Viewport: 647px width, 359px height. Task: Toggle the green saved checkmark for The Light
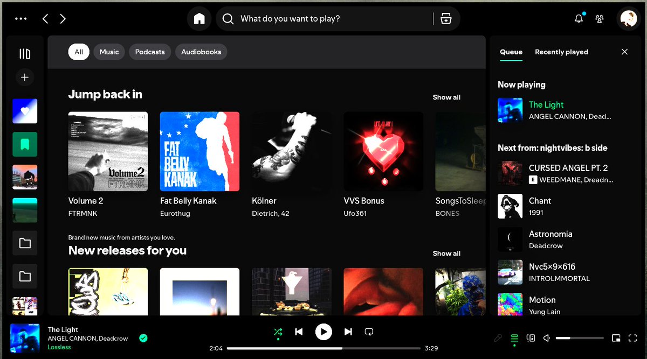(143, 338)
